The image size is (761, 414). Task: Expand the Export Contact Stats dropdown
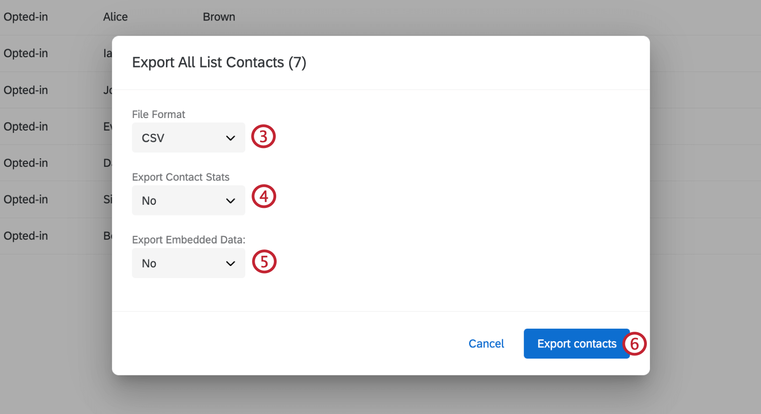tap(188, 200)
